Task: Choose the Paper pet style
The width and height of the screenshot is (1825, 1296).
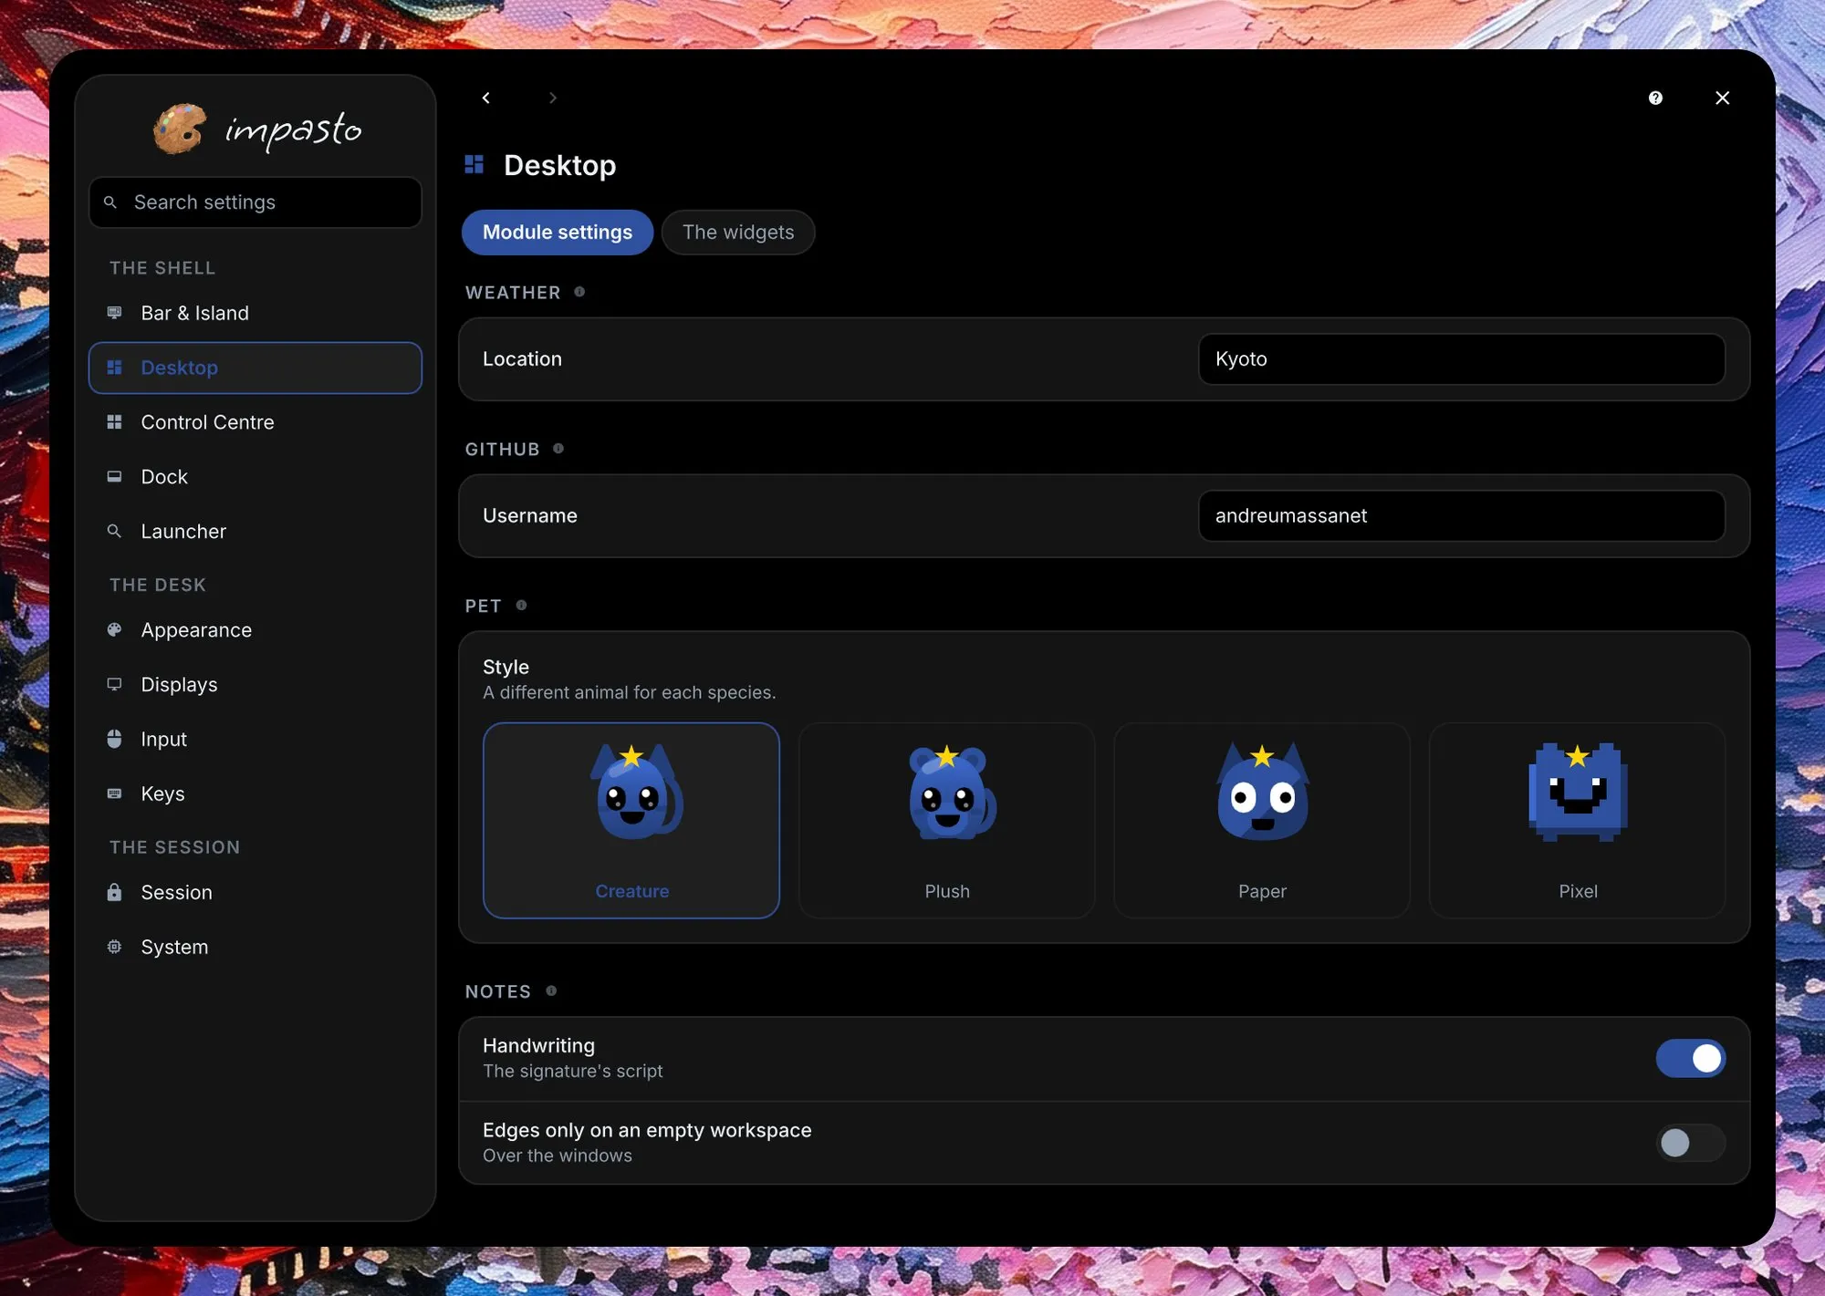Action: coord(1262,820)
